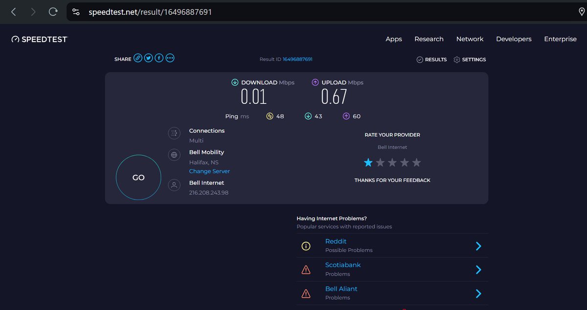Screen dimensions: 587x310
Task: Click the Having Internet Problems heading
Action: [x=332, y=218]
